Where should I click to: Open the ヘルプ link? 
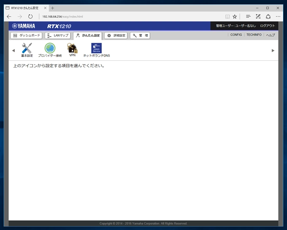pos(271,35)
